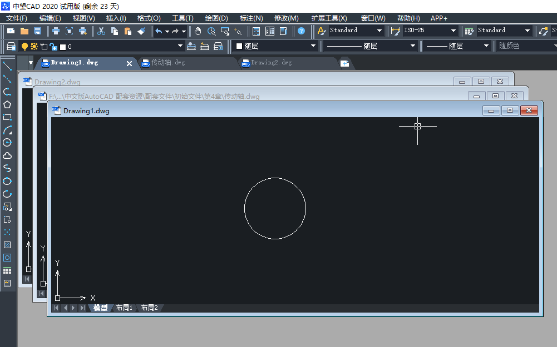Toggle layer 0 lock padlock icon
The width and height of the screenshot is (557, 347).
point(53,47)
